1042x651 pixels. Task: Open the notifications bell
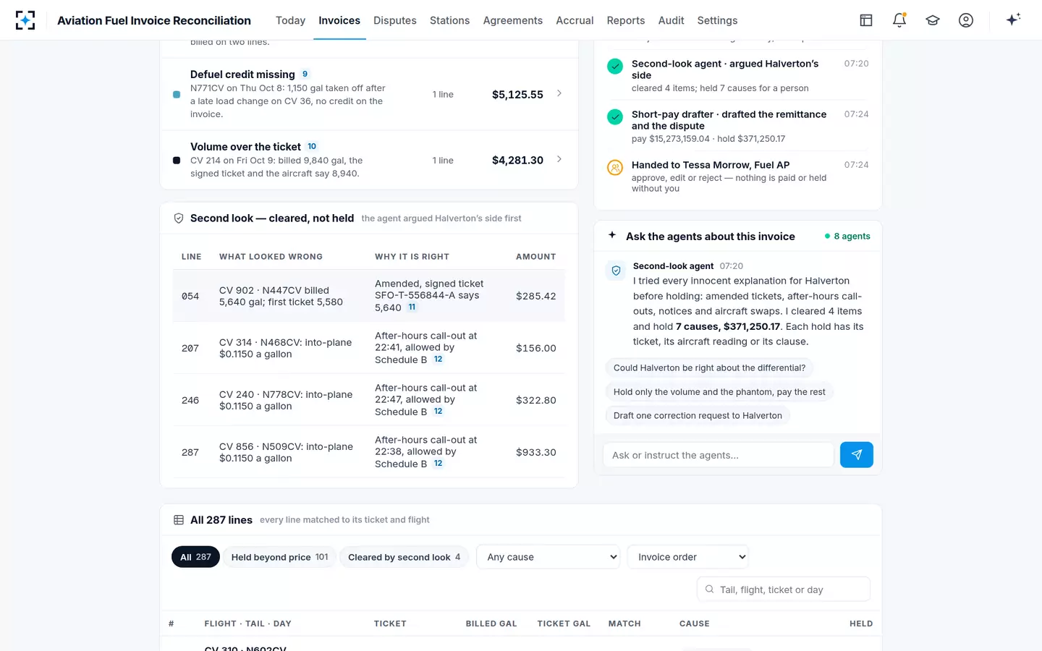(899, 20)
